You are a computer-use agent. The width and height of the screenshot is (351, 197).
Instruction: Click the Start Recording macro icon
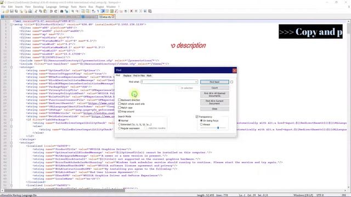[x=132, y=11]
